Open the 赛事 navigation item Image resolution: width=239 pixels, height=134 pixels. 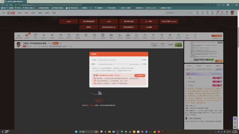click(40, 13)
